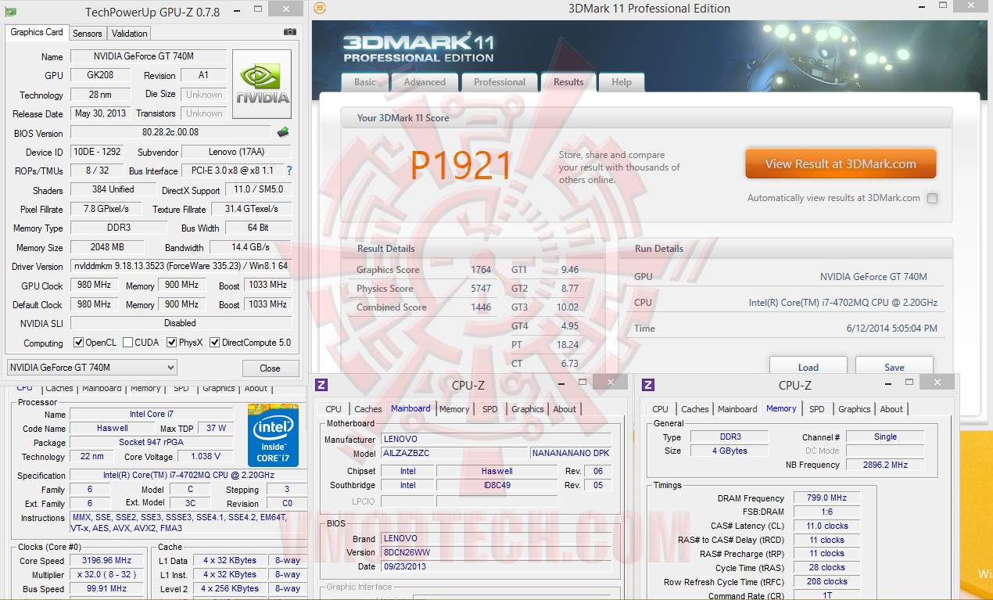993x600 pixels.
Task: Open Graphics tab in Memory CPU-Z window
Action: (x=855, y=409)
